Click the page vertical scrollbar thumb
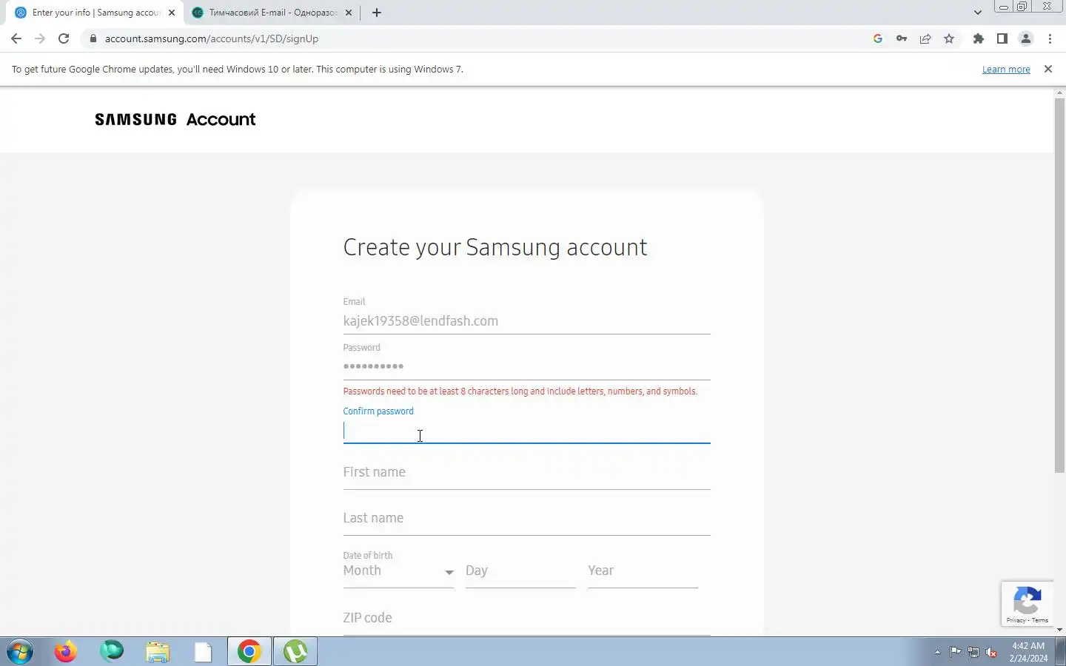The width and height of the screenshot is (1066, 666). (x=1059, y=285)
